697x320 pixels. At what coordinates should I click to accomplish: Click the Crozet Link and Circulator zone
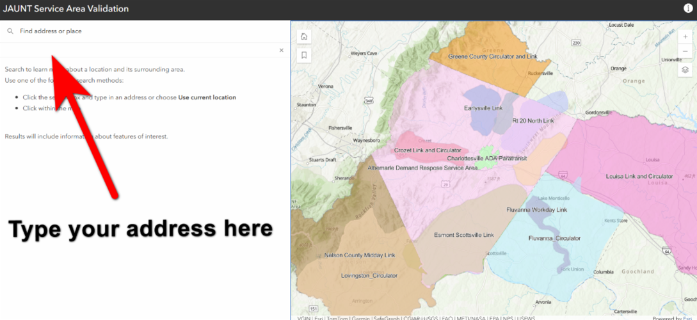(x=428, y=150)
